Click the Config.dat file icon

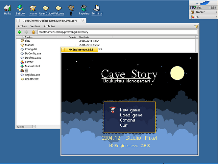click(22, 49)
